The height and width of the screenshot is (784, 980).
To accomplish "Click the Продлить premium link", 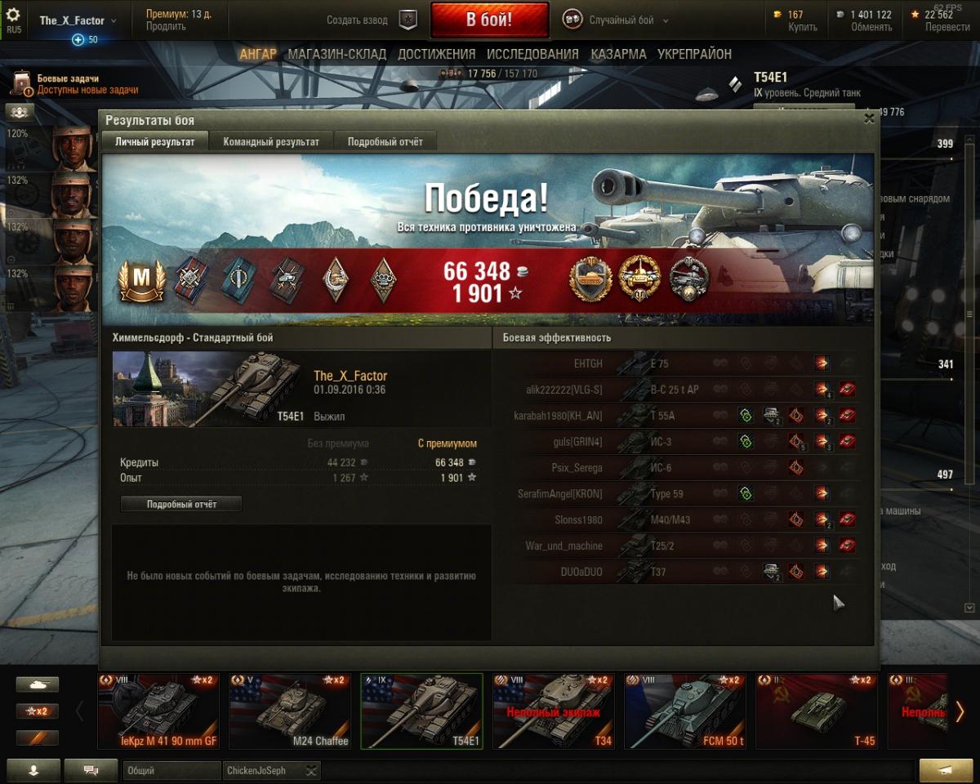I will [x=166, y=26].
